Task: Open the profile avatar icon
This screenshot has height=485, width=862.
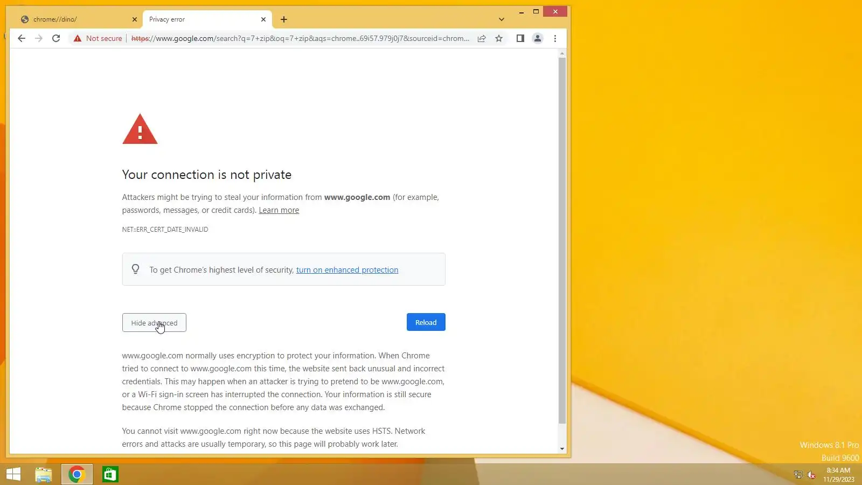Action: [538, 38]
